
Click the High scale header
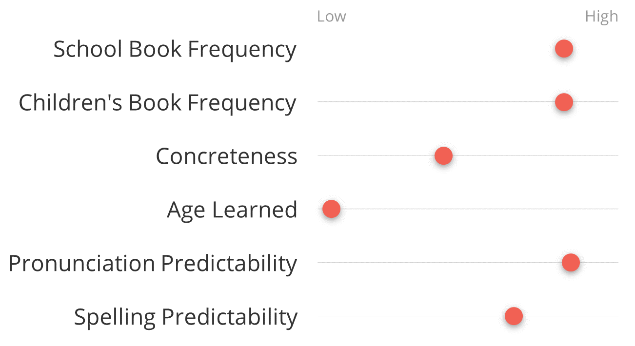tap(601, 17)
